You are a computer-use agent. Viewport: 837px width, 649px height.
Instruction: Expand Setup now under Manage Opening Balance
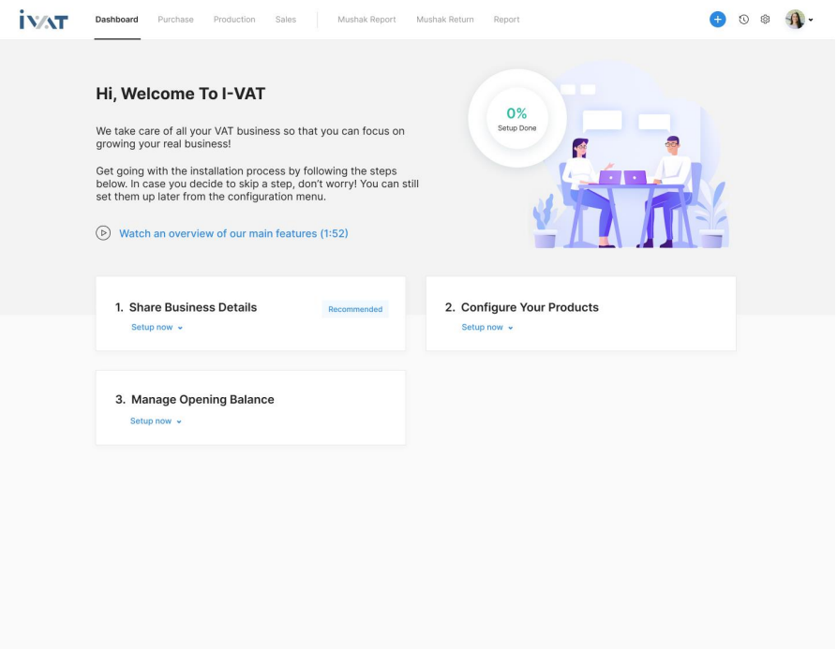pyautogui.click(x=156, y=421)
